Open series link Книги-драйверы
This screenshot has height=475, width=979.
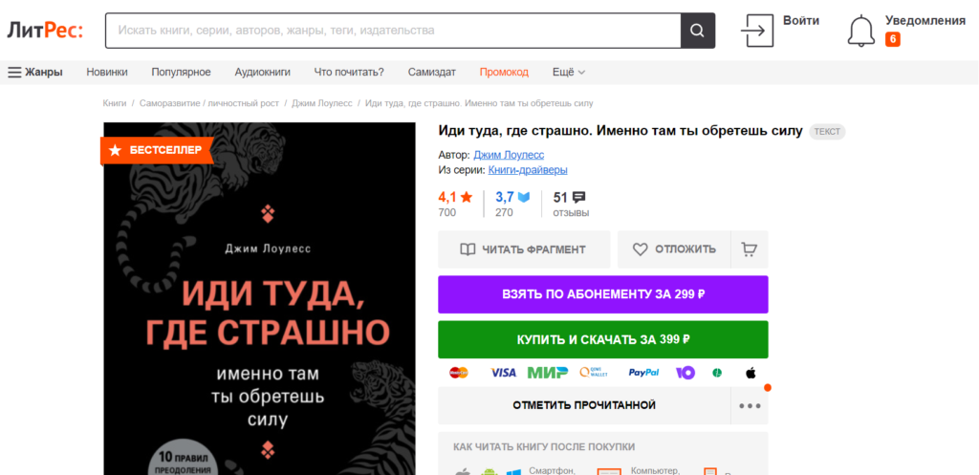click(x=528, y=170)
